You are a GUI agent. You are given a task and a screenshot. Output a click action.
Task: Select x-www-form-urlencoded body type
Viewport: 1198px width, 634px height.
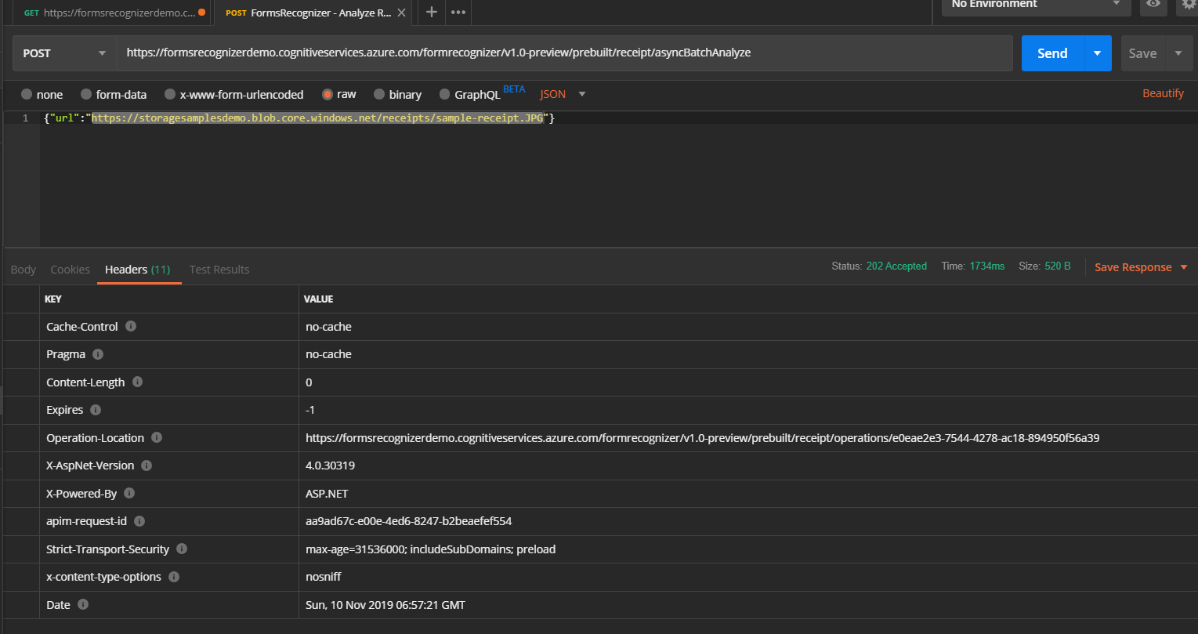[170, 94]
